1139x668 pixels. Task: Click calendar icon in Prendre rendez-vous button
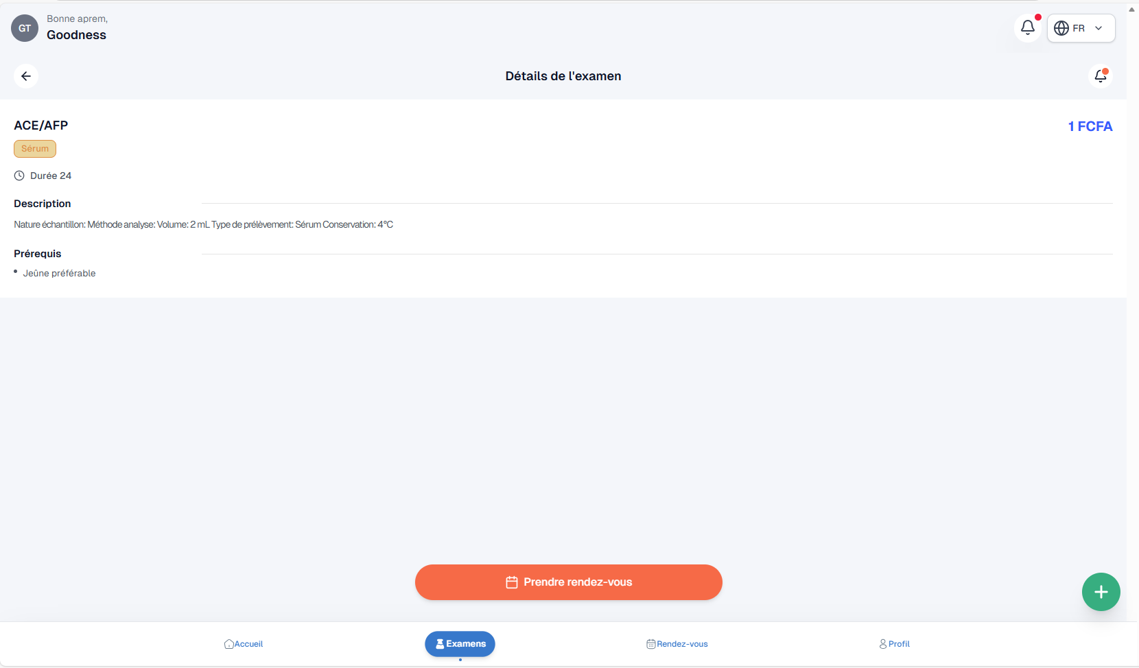[x=512, y=582]
